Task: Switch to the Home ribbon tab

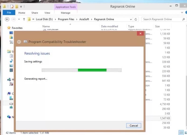Action: point(22,13)
